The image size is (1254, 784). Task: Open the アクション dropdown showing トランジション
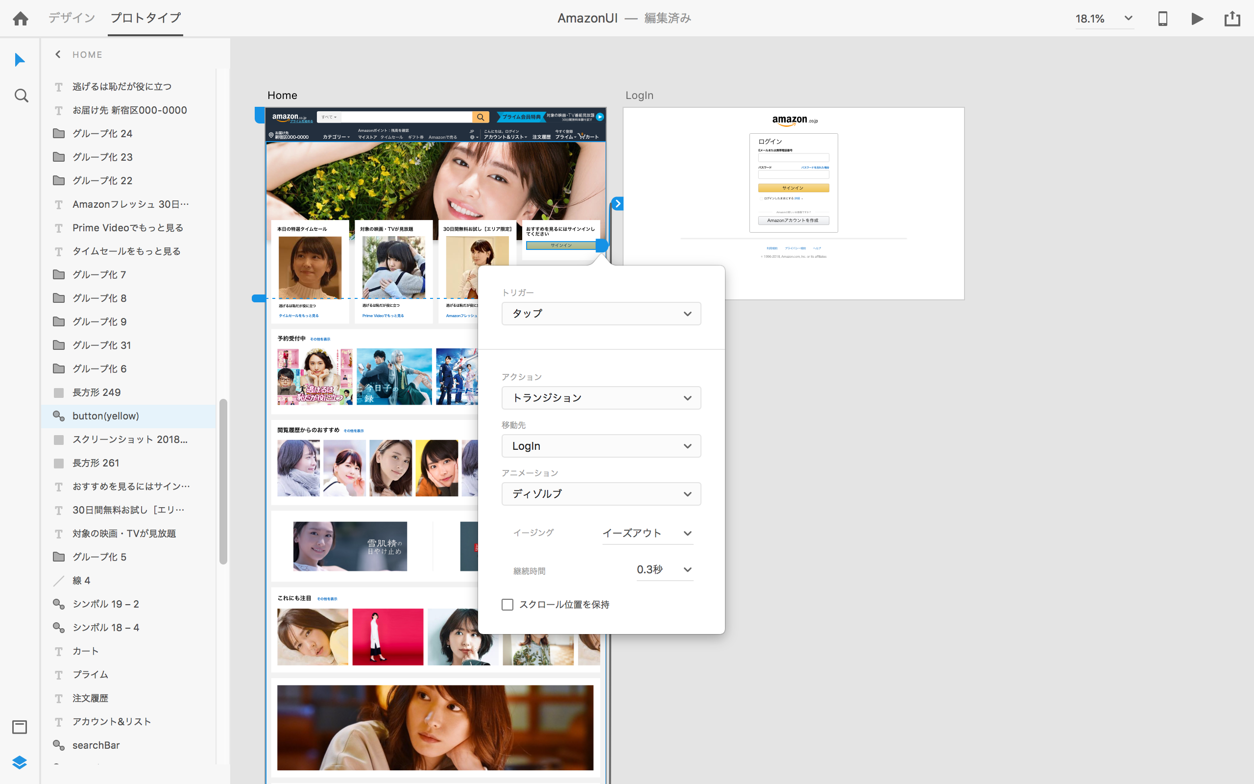tap(601, 398)
